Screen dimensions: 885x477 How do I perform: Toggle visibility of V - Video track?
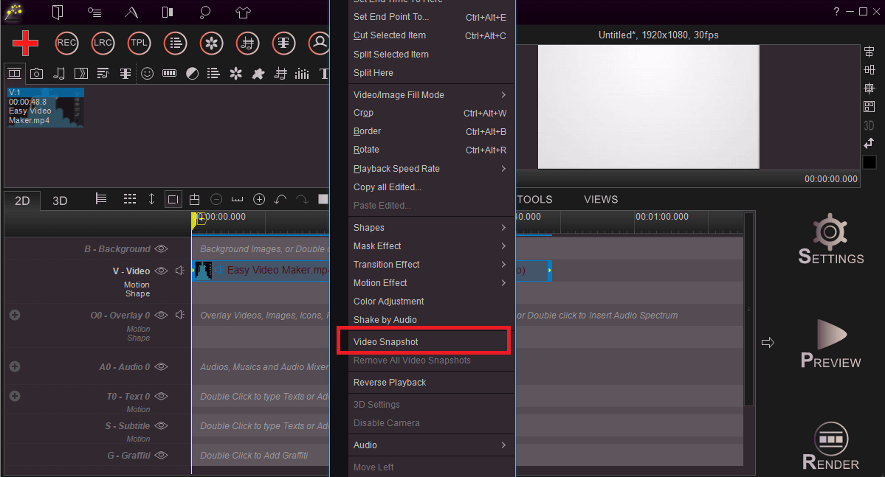[x=162, y=271]
